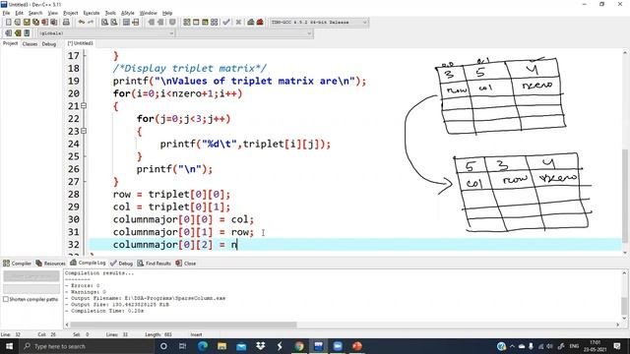Click the Insert snippet icon in second toolbar
Viewport: 630px width, 354px height.
[x=8, y=32]
